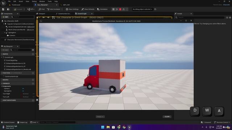Select EnhancedInputAction IA_FB entry
This screenshot has width=232, height=130.
(x=16, y=64)
